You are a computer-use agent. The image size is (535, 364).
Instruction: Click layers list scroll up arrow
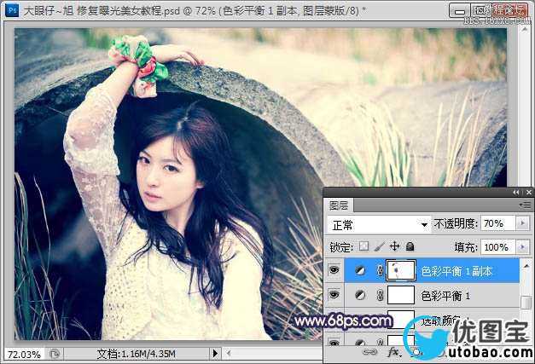pos(526,265)
